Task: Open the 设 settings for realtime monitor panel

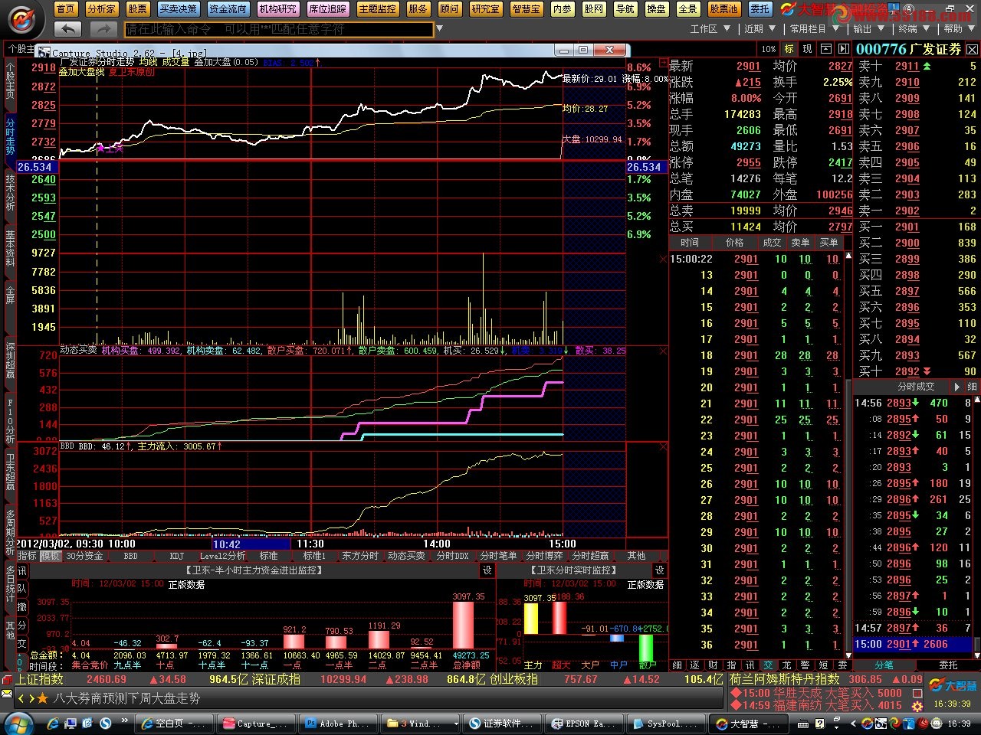Action: point(659,570)
